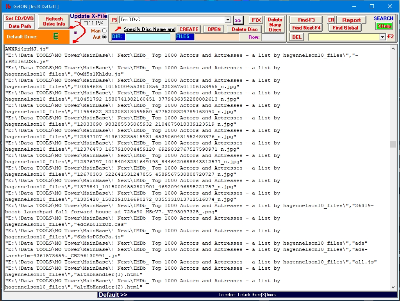Click the Delete Many Discs button
Viewport: 400px width, 301px height.
tap(275, 25)
